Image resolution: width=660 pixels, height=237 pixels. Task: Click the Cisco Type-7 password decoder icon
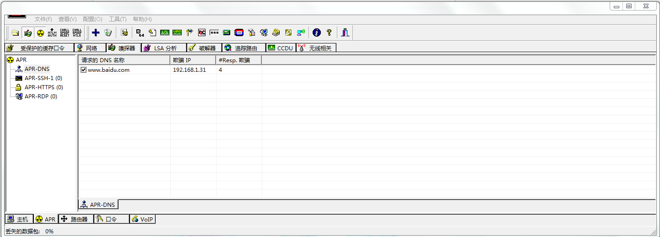[x=165, y=32]
